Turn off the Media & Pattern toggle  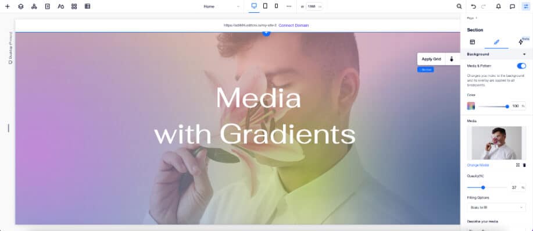[521, 66]
